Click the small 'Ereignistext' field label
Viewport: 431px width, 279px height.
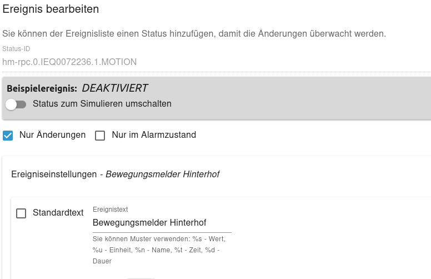click(110, 210)
